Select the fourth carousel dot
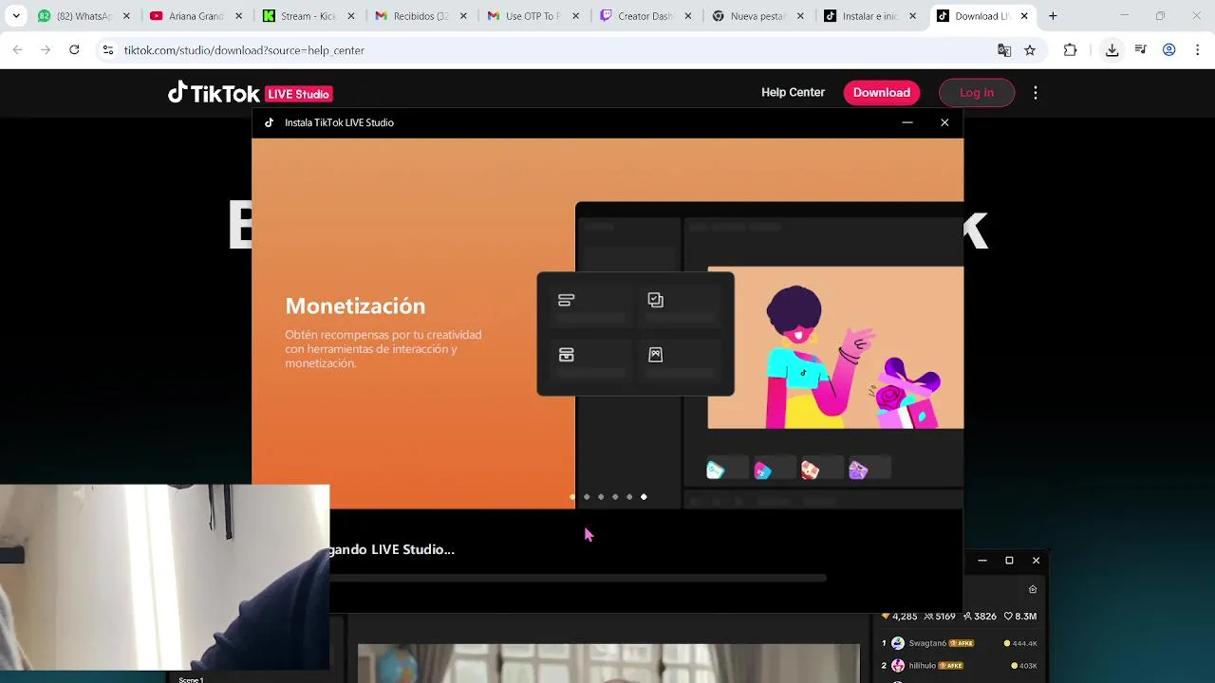 click(x=615, y=497)
